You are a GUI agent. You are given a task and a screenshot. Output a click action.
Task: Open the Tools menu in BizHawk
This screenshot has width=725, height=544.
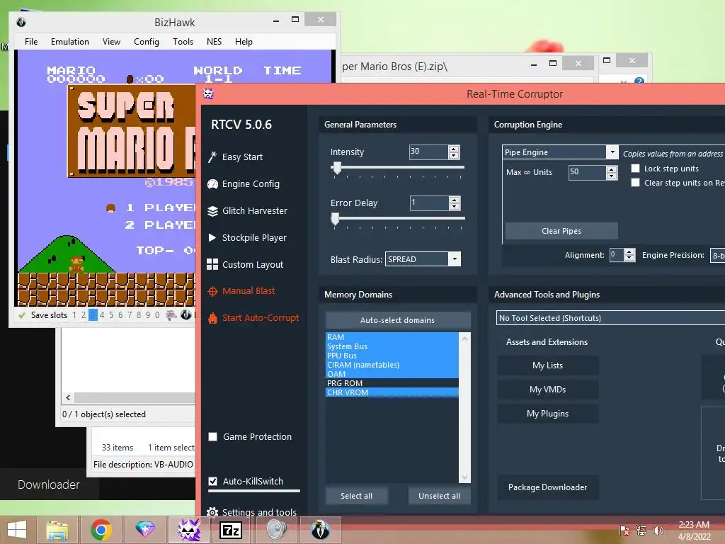click(x=183, y=42)
